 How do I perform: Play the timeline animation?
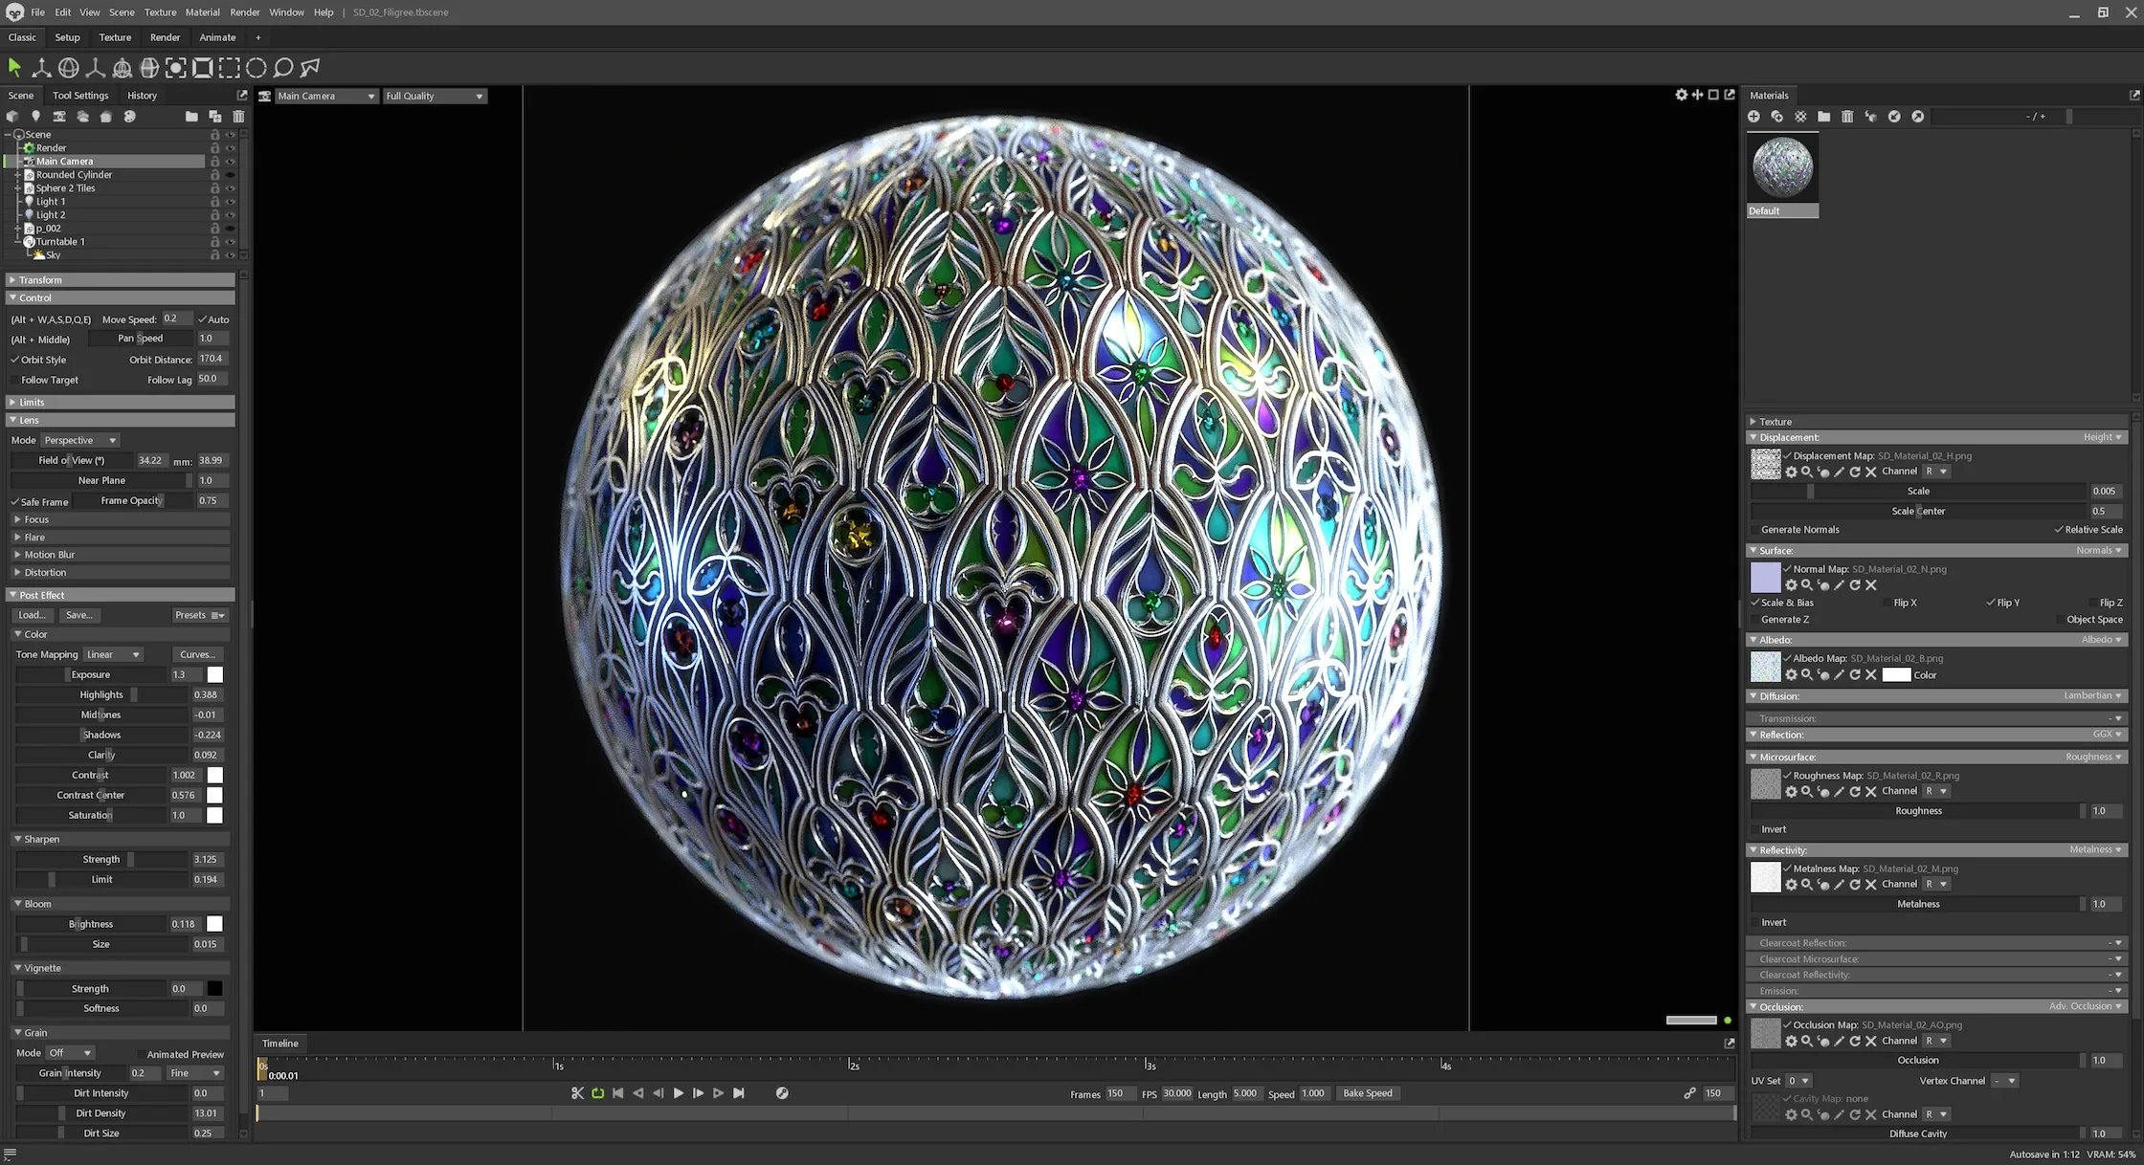click(x=679, y=1093)
